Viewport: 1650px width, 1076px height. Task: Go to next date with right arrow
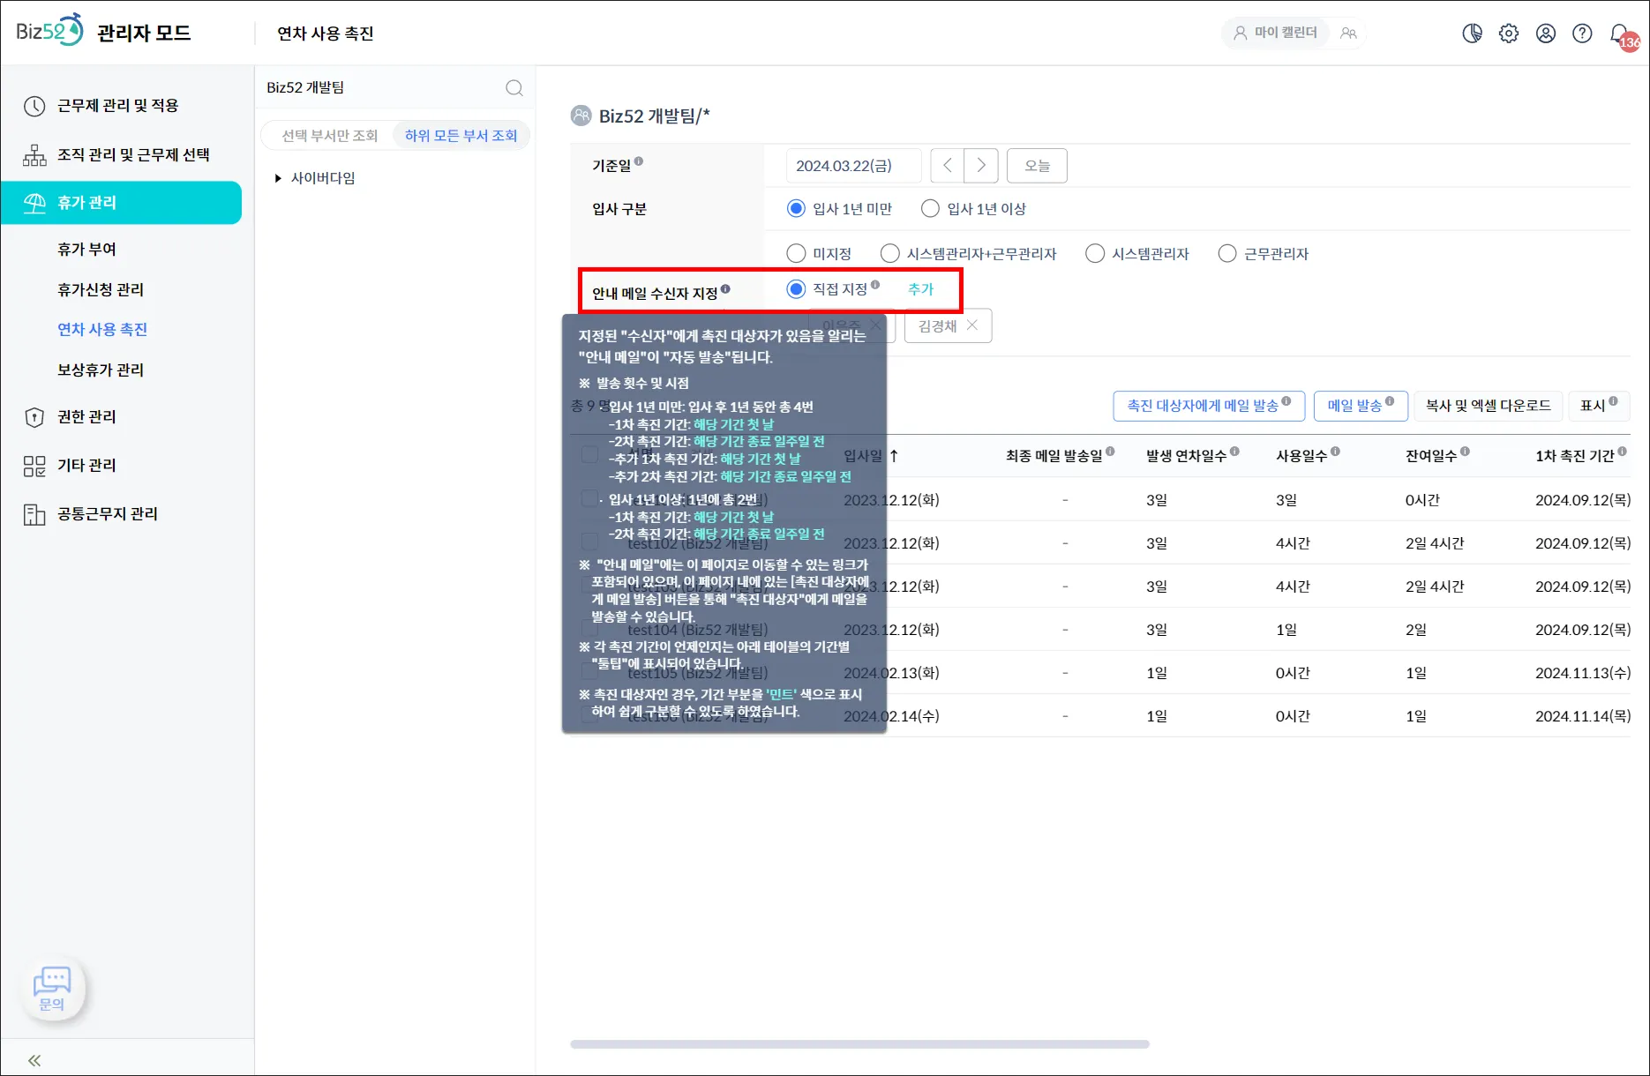point(981,166)
